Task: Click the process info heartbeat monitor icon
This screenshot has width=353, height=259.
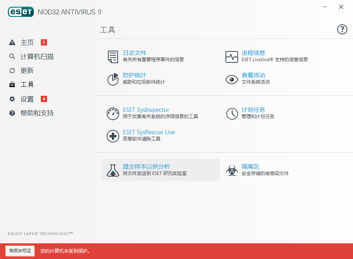Action: [x=232, y=57]
